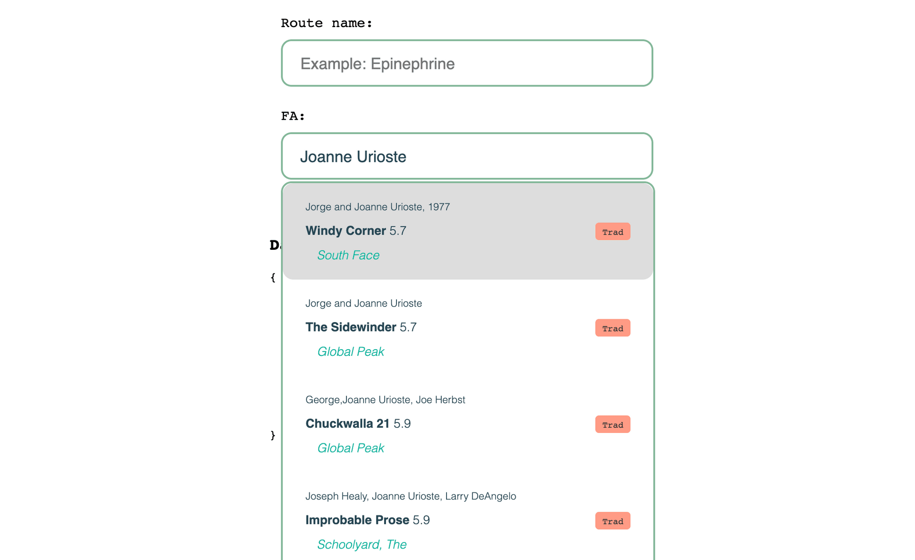Viewport: 915px width, 560px height.
Task: Click the Route name input field
Action: pyautogui.click(x=467, y=63)
